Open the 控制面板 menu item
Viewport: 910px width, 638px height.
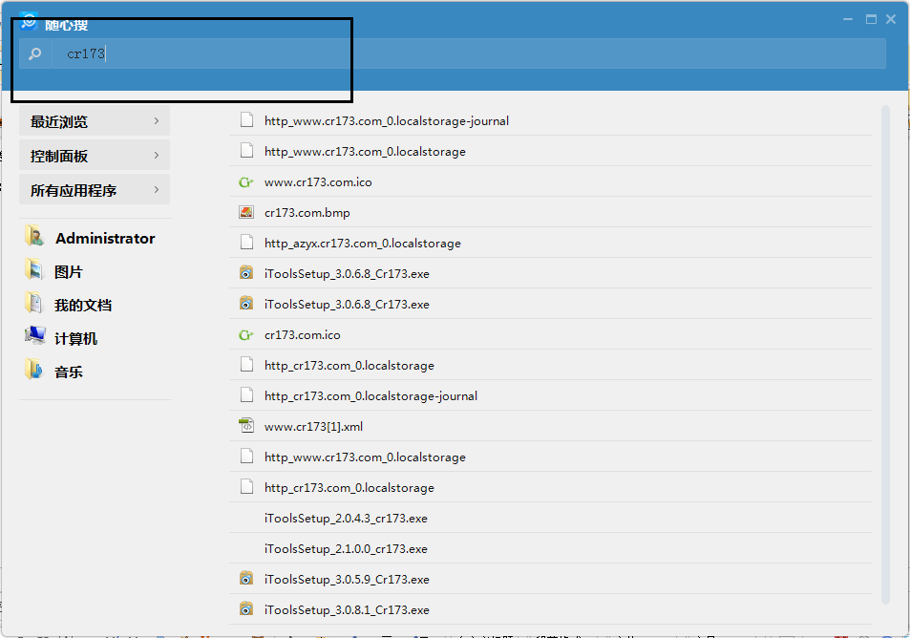(x=95, y=155)
